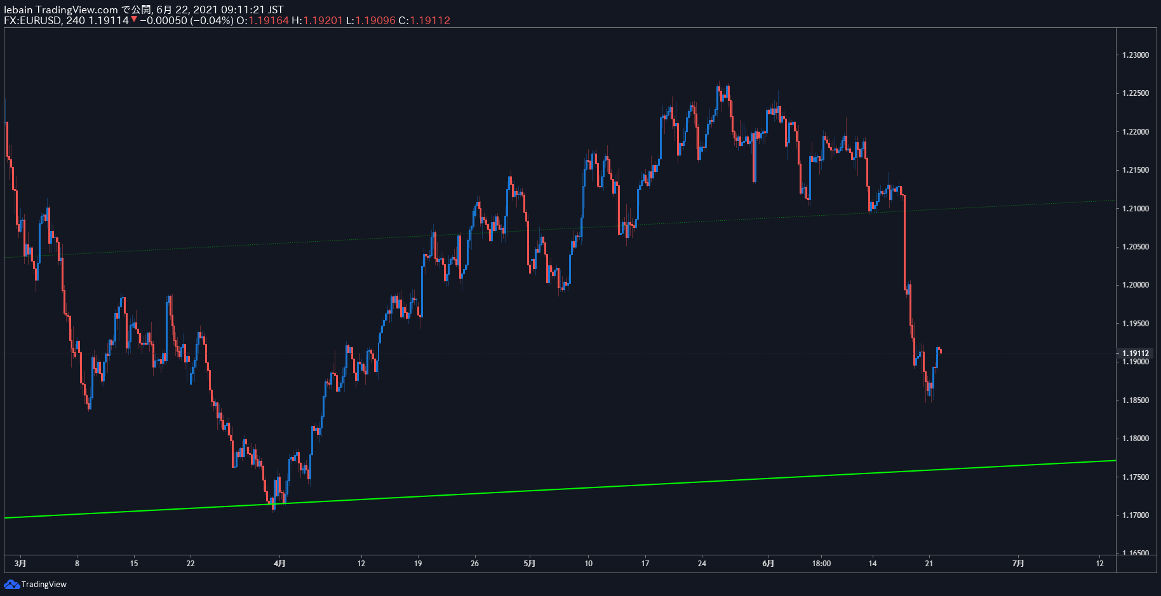Click the 18:00 label on time axis

pos(821,563)
